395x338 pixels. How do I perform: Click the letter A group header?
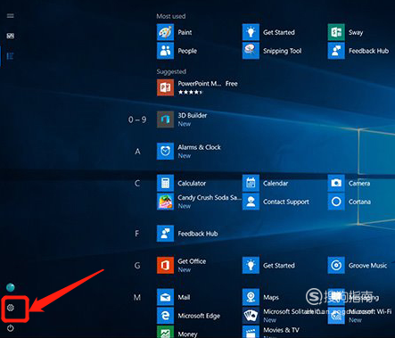(137, 152)
